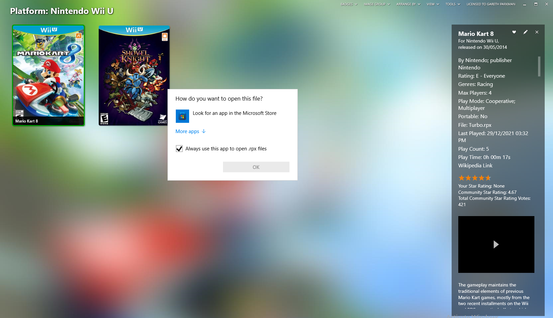Image resolution: width=553 pixels, height=318 pixels.
Task: Open the Badges menu
Action: tap(349, 4)
